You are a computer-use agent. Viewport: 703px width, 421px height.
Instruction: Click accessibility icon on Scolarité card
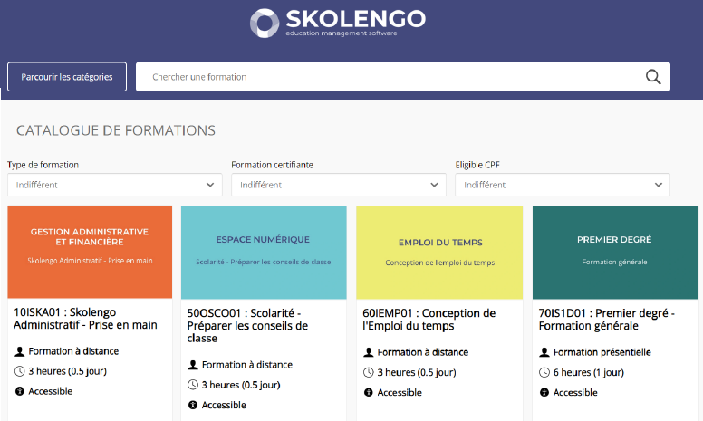click(193, 405)
